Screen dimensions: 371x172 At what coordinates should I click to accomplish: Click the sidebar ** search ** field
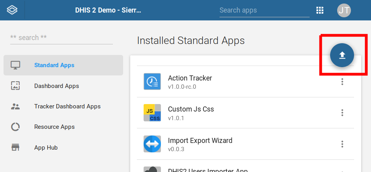pyautogui.click(x=61, y=38)
